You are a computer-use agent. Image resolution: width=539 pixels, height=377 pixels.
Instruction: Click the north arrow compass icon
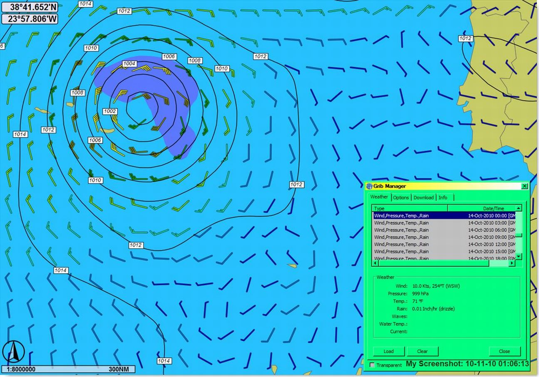click(13, 352)
